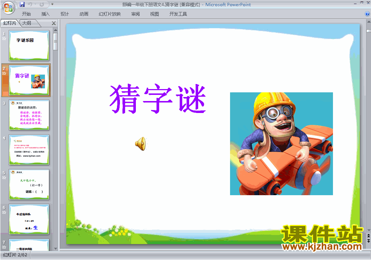This screenshot has width=371, height=260.
Task: Click main editor scroll up arrow
Action: coord(368,22)
